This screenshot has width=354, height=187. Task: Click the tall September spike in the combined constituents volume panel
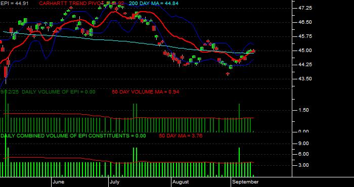coord(239,162)
